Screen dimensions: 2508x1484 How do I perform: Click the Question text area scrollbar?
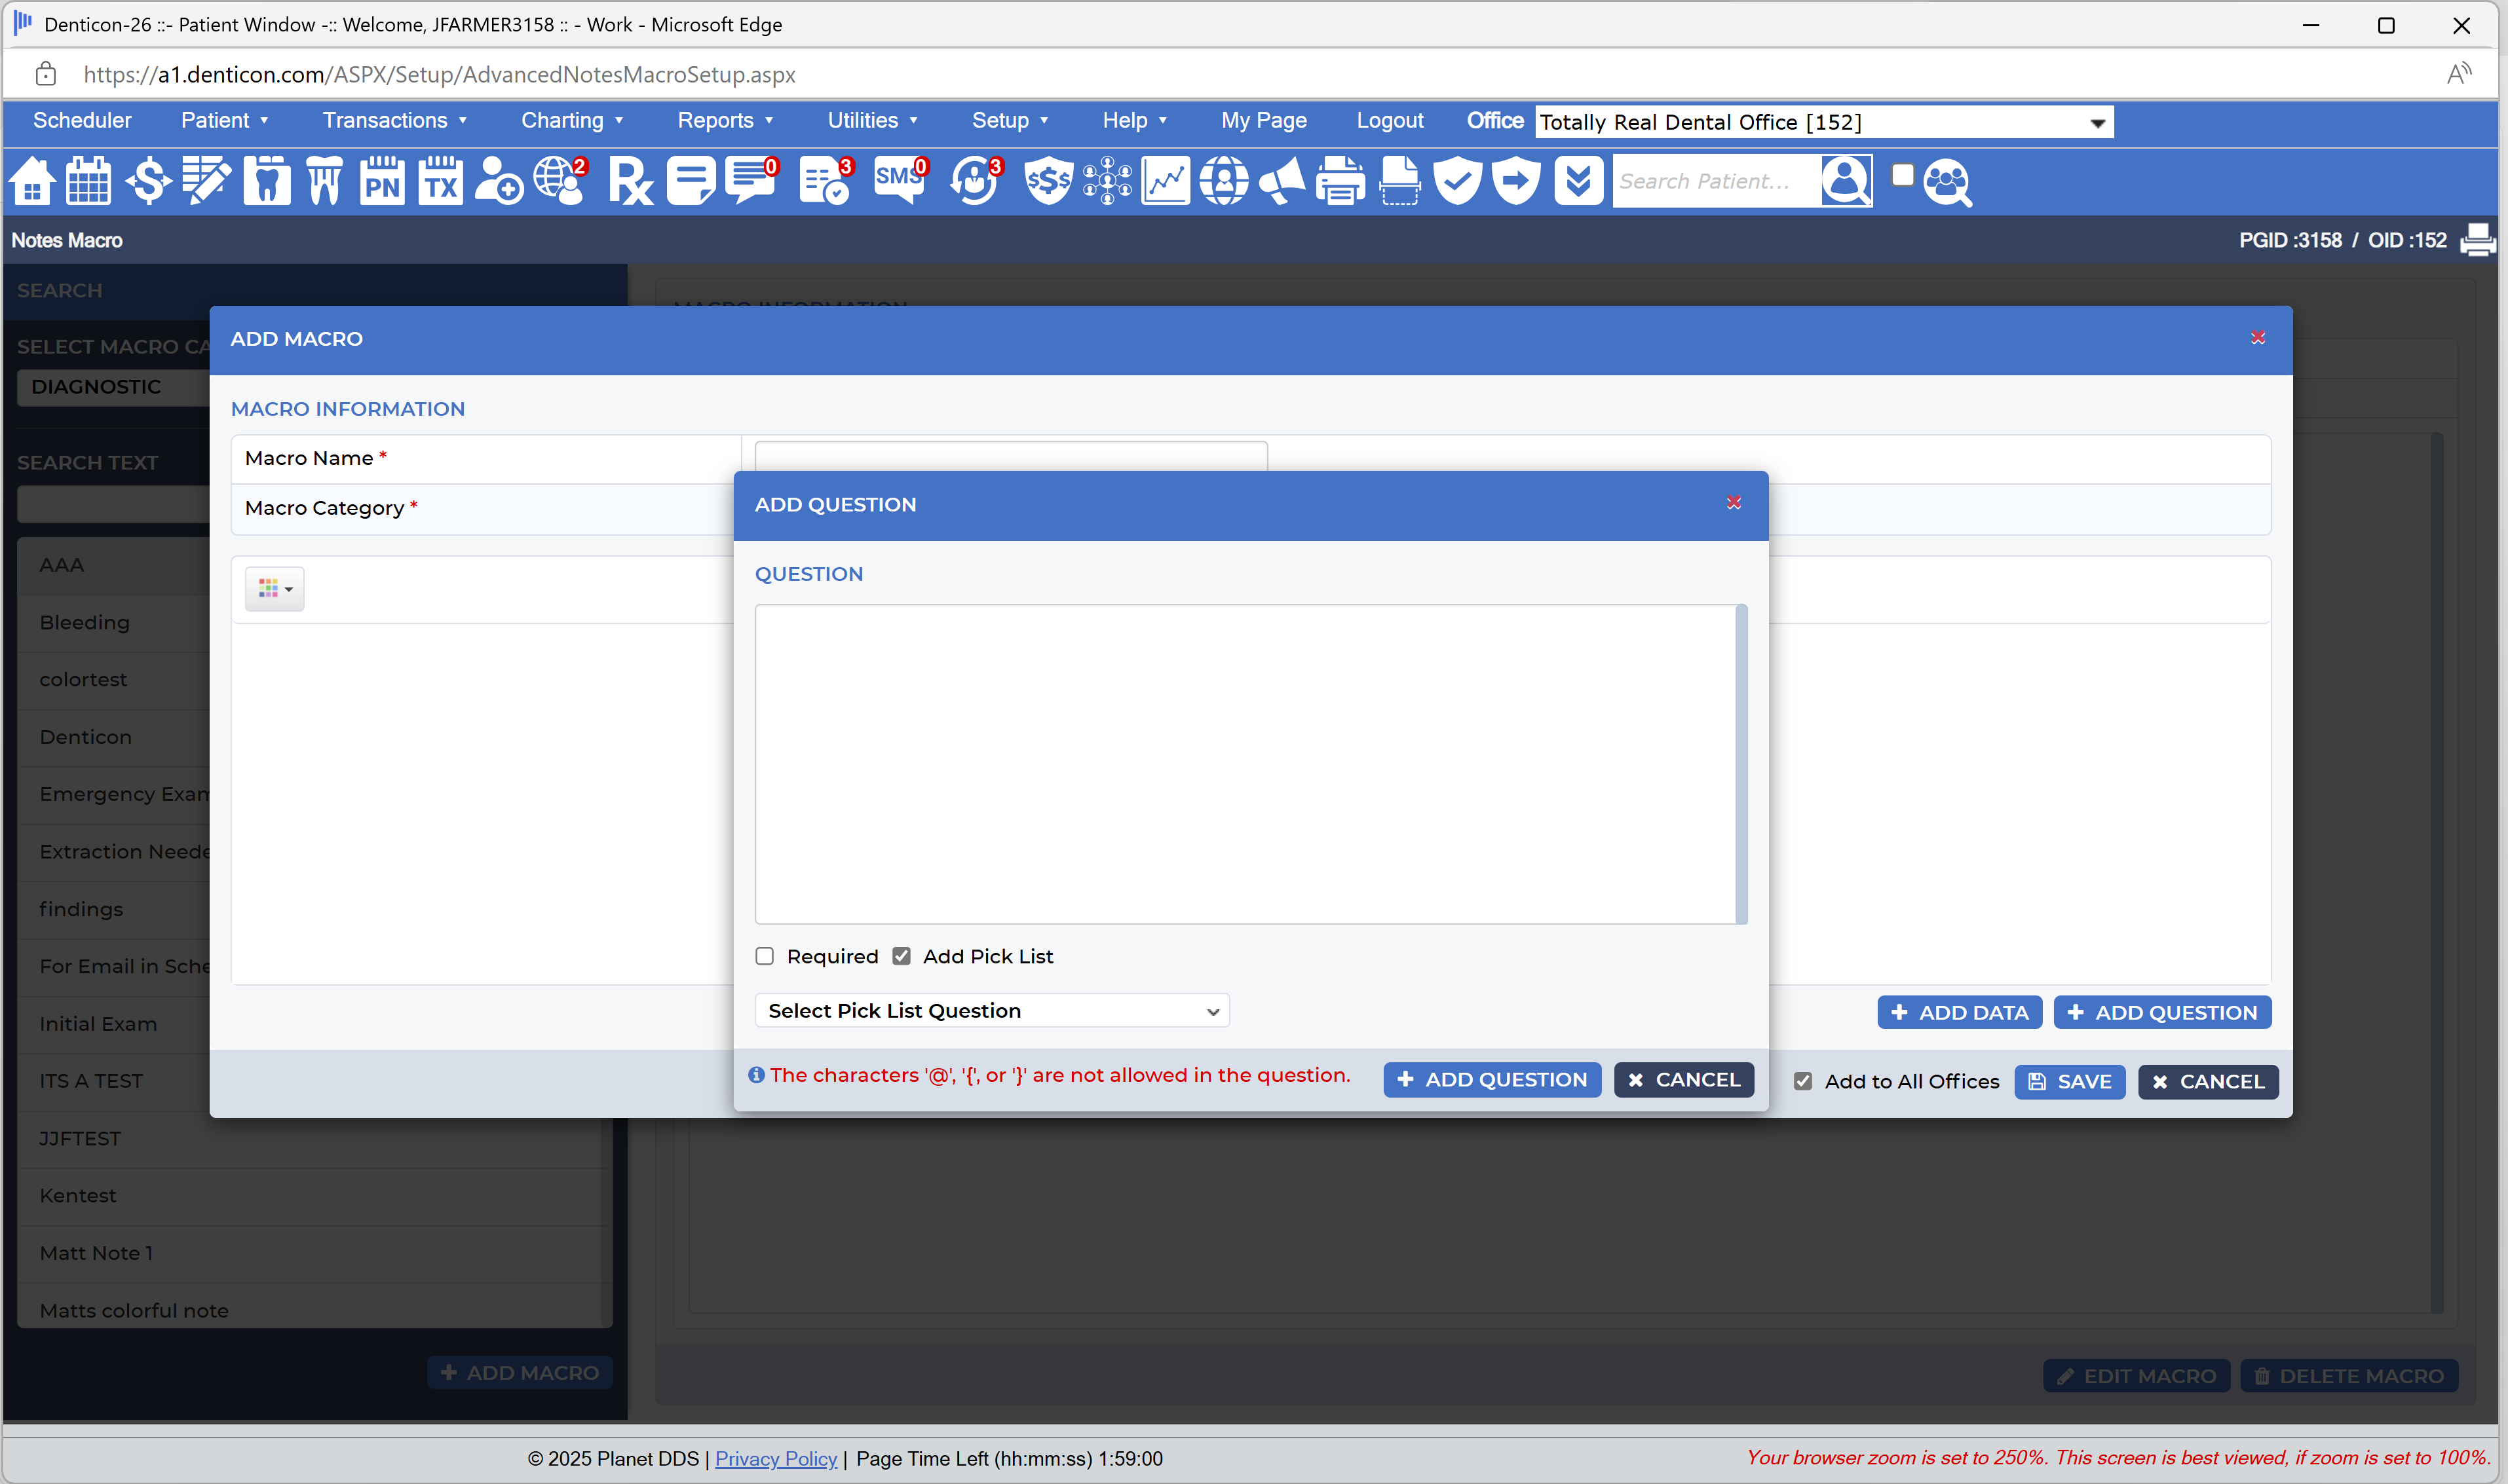1741,763
